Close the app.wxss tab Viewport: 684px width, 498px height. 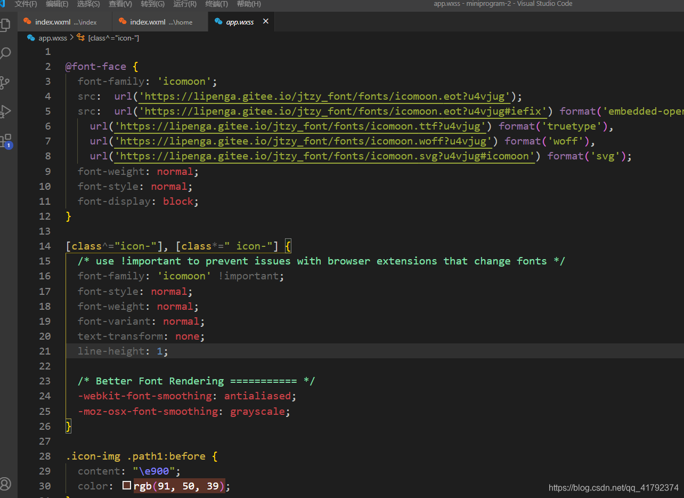[x=266, y=22]
